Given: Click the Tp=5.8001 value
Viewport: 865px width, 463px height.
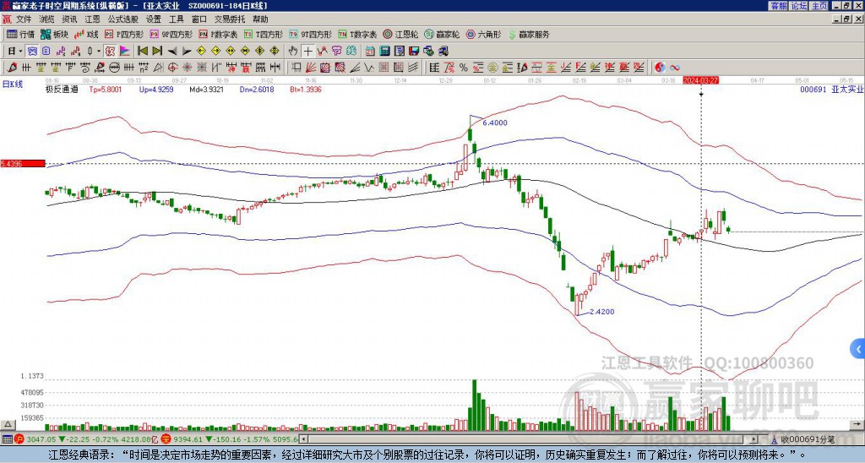Looking at the screenshot, I should pos(106,89).
